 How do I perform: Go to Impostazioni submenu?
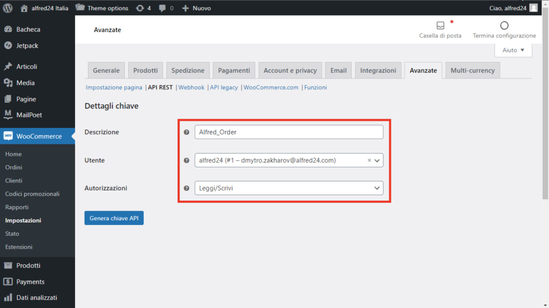23,220
